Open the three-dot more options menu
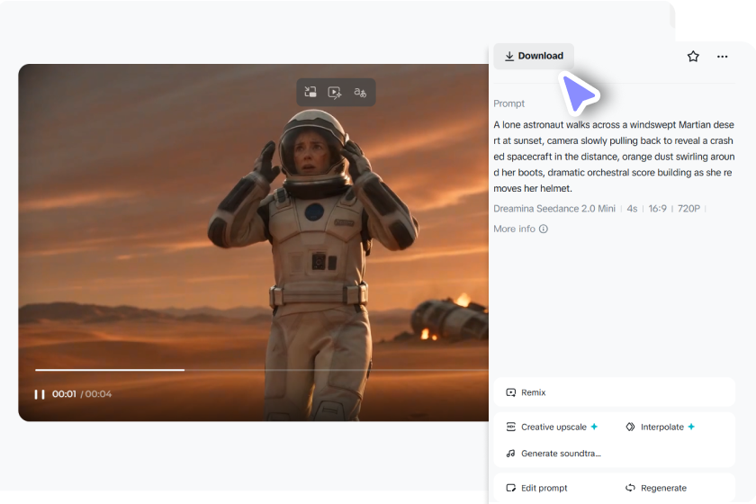Image resolution: width=756 pixels, height=504 pixels. 722,57
